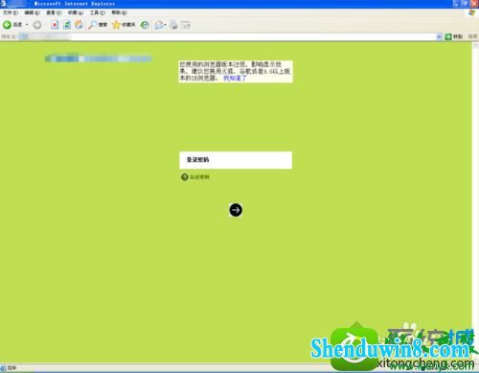Screen dimensions: 479x373
Task: Submit login with black arrow button
Action: tap(236, 210)
